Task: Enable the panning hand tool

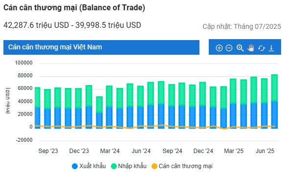Action: (x=251, y=48)
